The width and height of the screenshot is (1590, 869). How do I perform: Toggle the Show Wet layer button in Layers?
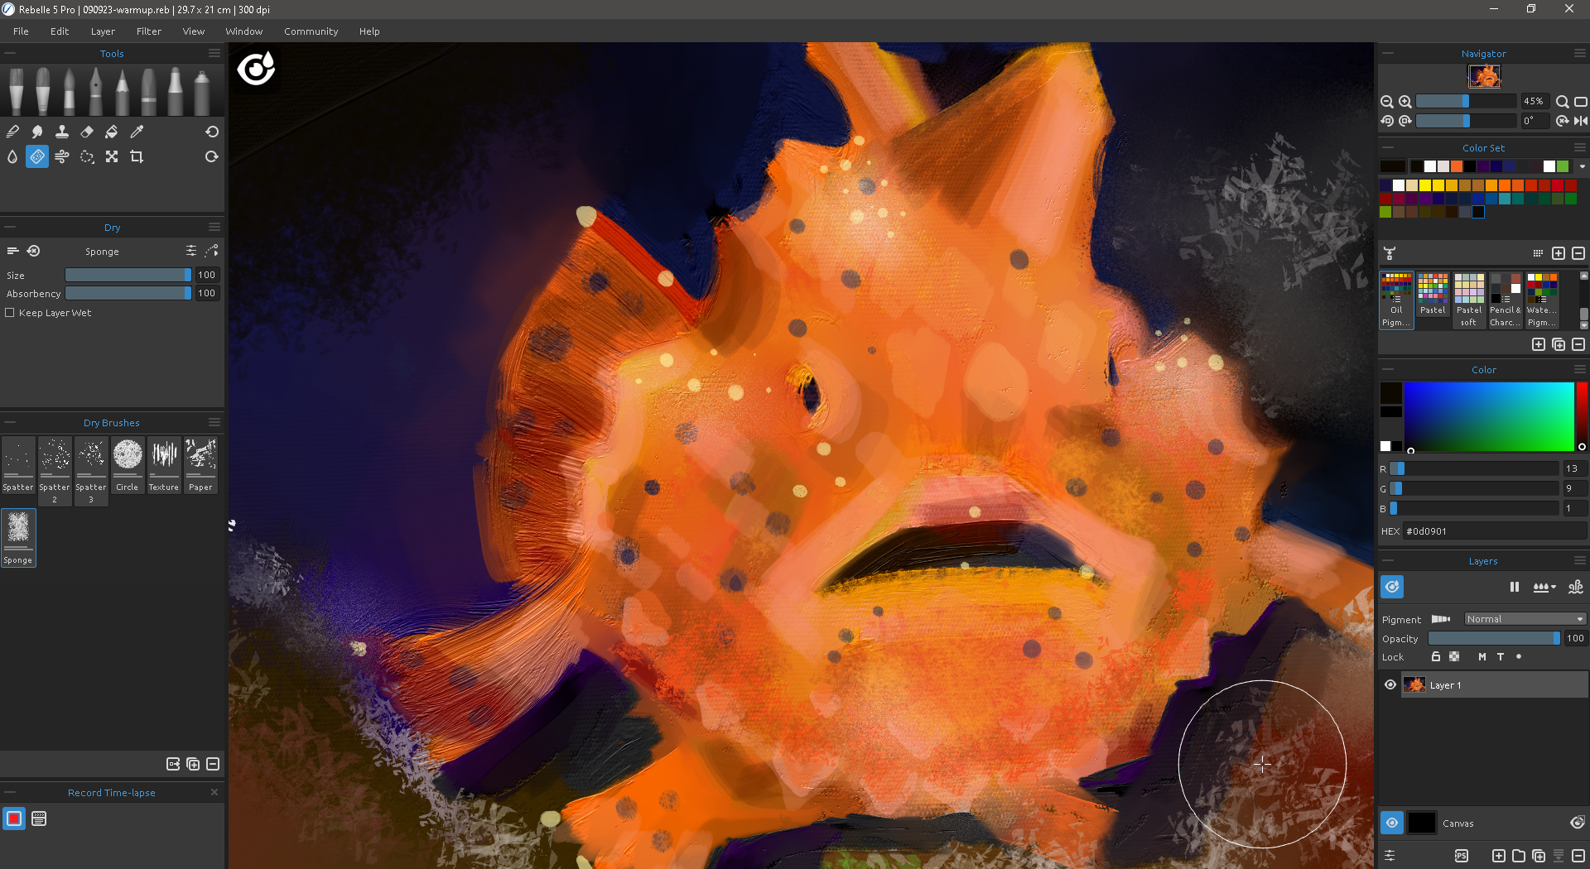click(x=1392, y=587)
